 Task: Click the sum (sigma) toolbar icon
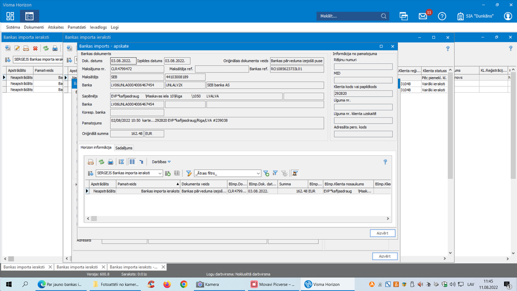122,162
